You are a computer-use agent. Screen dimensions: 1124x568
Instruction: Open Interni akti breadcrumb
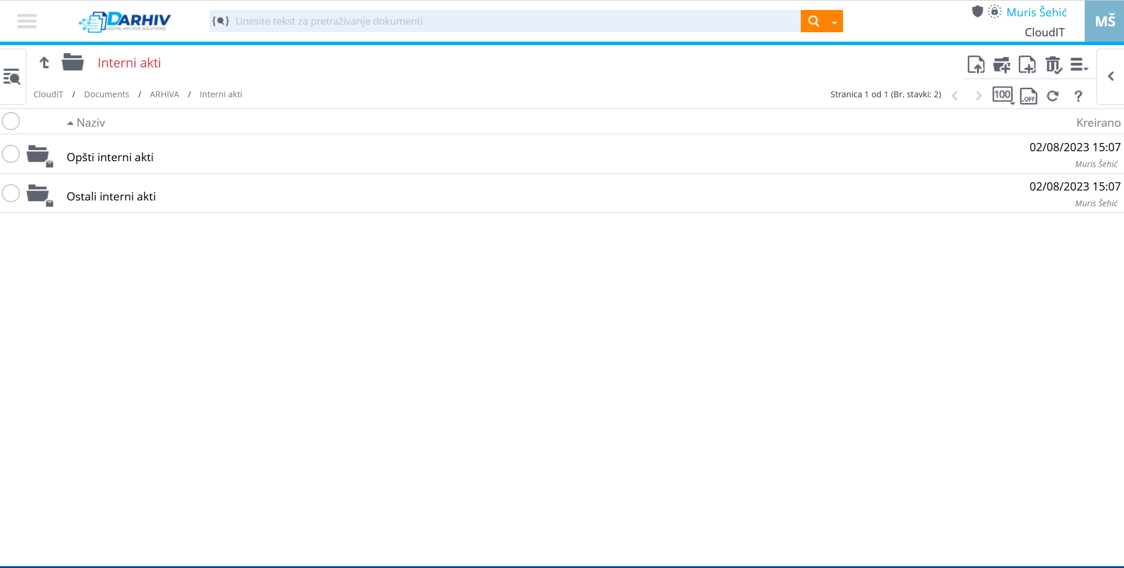[221, 94]
